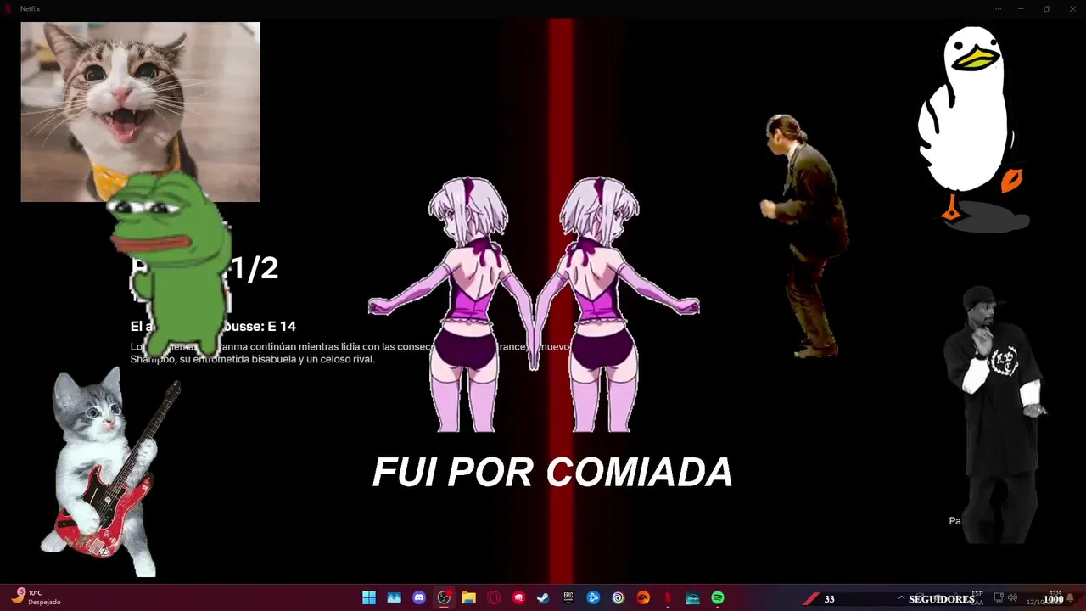Close the Netflix window
Viewport: 1086px width, 611px height.
[x=1071, y=8]
